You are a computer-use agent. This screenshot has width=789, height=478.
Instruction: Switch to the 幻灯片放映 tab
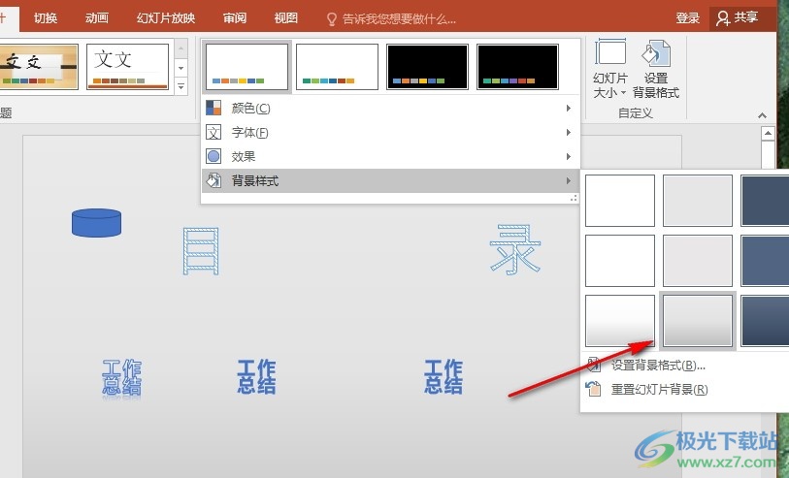click(x=166, y=18)
